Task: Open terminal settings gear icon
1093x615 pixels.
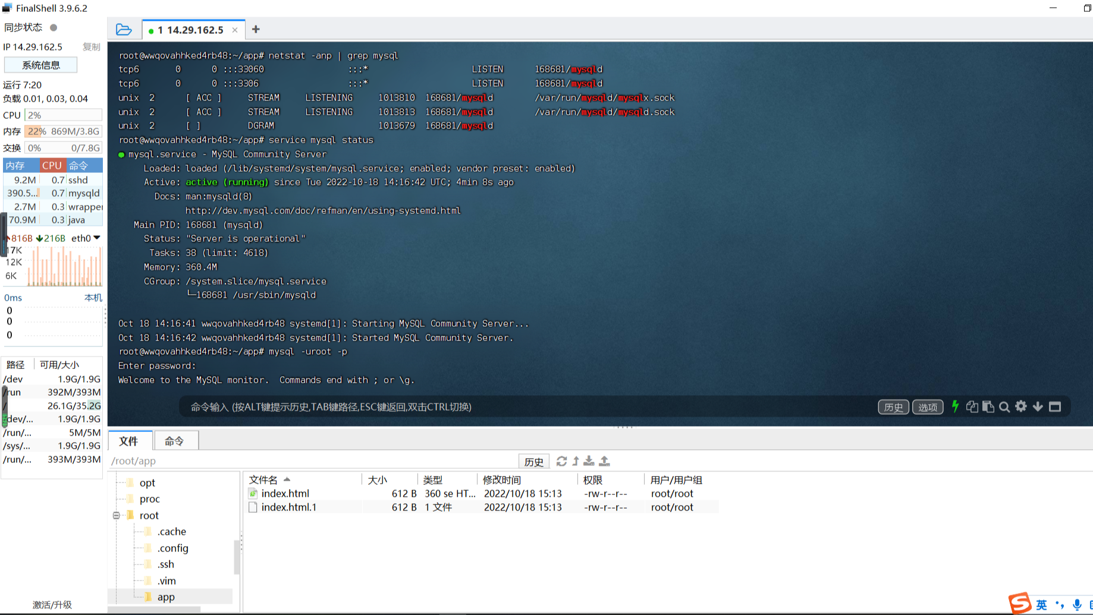Action: (x=1021, y=406)
